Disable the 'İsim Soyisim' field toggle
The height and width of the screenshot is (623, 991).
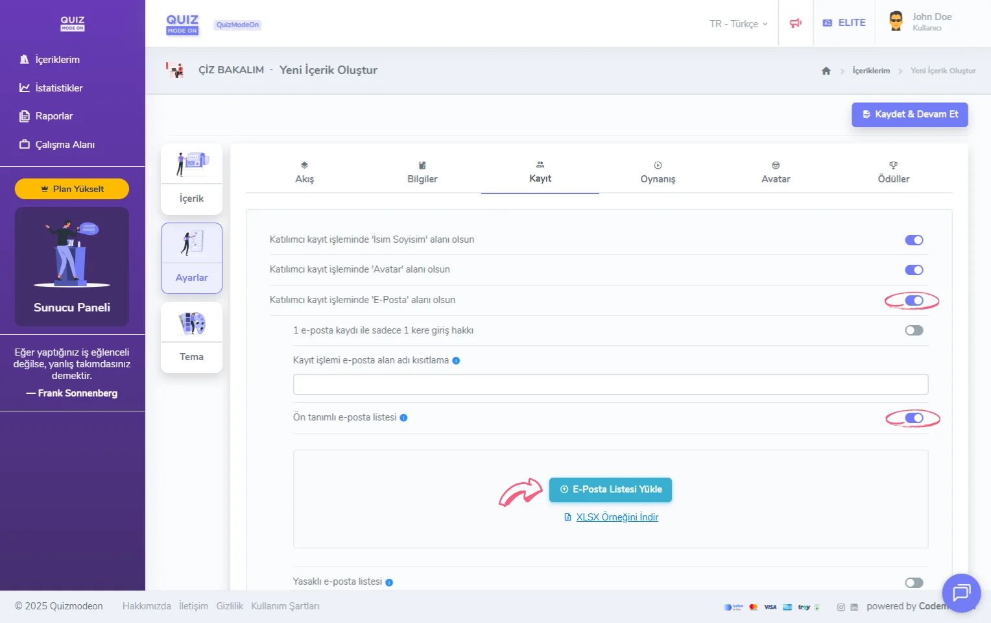click(914, 240)
